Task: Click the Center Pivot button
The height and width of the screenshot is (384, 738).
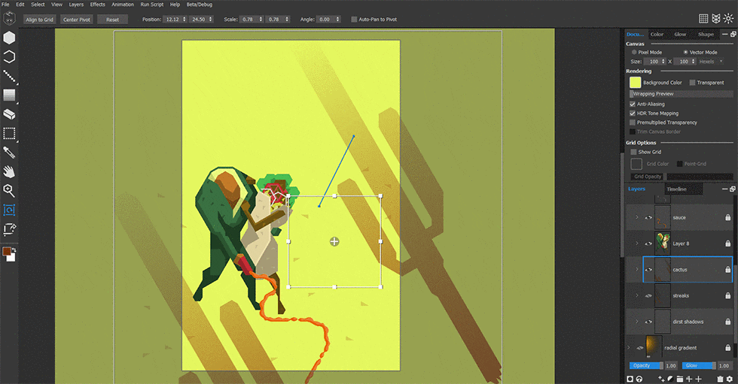Action: pyautogui.click(x=77, y=20)
